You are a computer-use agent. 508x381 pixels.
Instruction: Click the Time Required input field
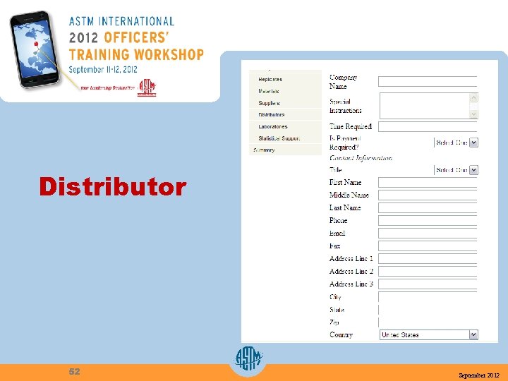tap(428, 126)
